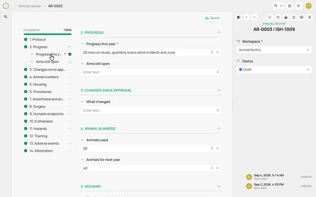Click microphone icon in Aims still open field
316x197 pixels.
pos(218,72)
